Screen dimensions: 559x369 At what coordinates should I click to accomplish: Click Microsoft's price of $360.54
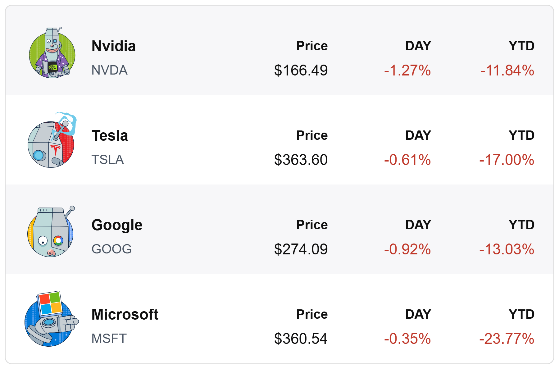pos(301,339)
